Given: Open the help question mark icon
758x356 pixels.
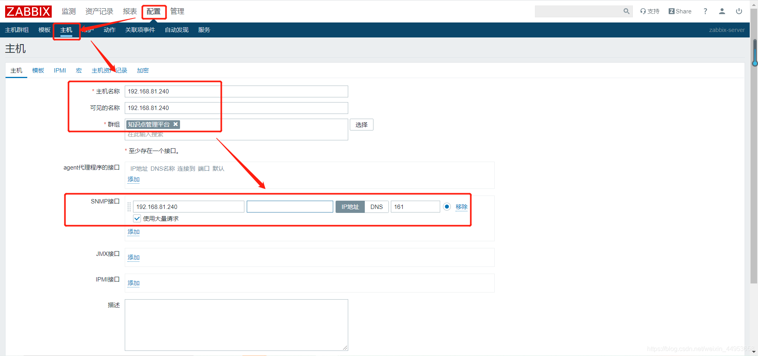Looking at the screenshot, I should tap(705, 11).
